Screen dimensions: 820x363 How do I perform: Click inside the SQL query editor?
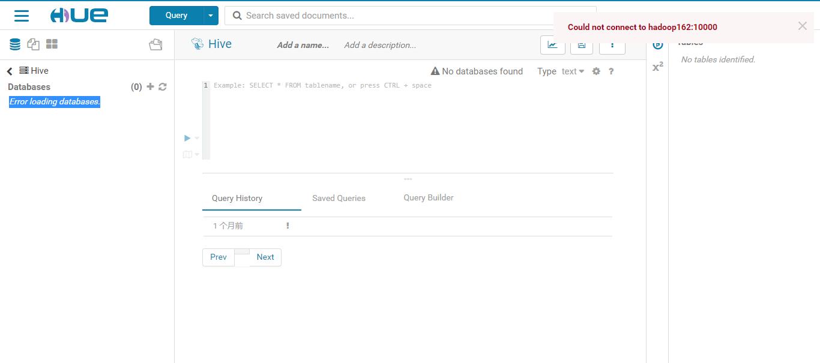click(x=412, y=120)
